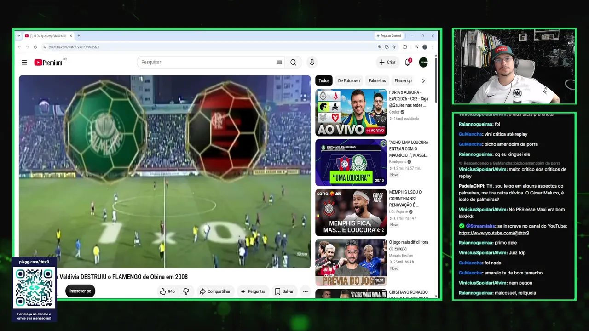Click the Perguntar ask button

pos(253,291)
